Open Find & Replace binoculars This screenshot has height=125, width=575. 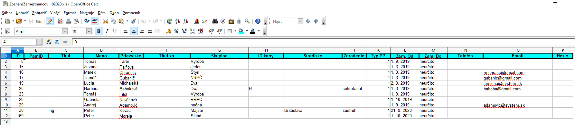(x=215, y=21)
